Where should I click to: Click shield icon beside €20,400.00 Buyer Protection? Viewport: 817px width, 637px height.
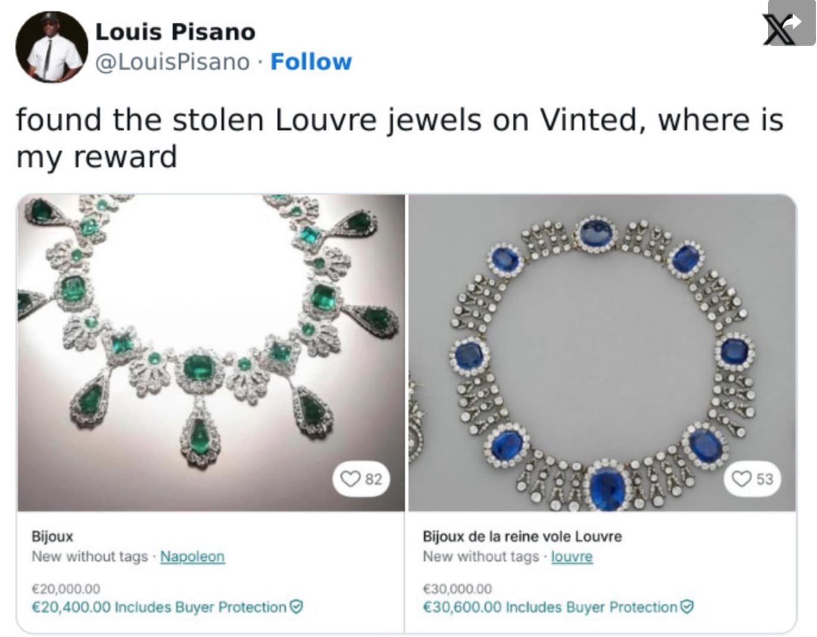[296, 607]
